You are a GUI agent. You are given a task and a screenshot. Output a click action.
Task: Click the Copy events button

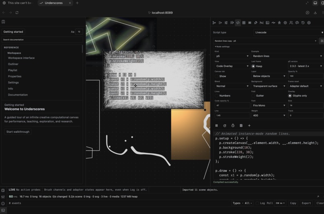click(293, 203)
